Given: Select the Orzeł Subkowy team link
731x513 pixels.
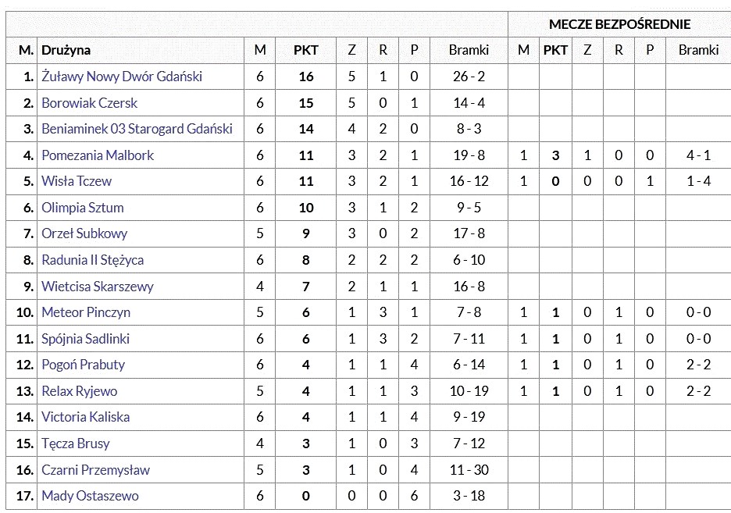Looking at the screenshot, I should click(84, 233).
